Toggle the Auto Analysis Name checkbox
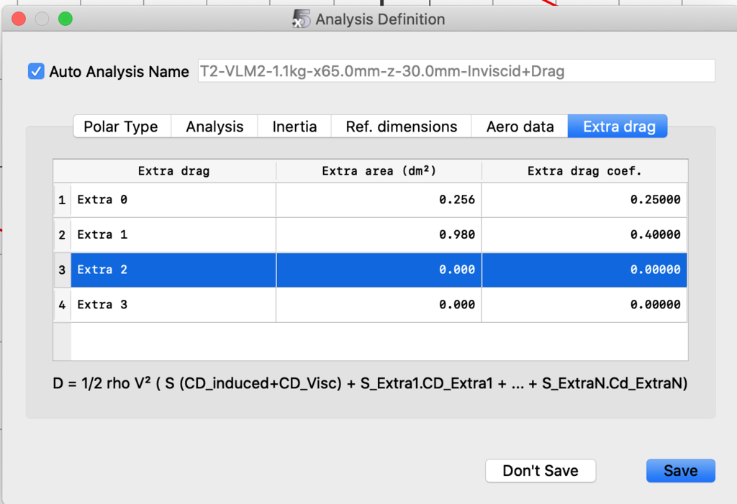Image resolution: width=737 pixels, height=504 pixels. (36, 71)
